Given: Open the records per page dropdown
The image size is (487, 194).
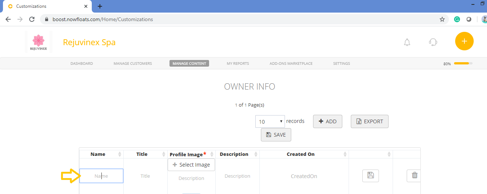Looking at the screenshot, I should pyautogui.click(x=270, y=121).
